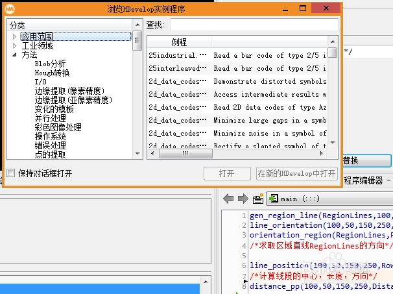393x294 pixels.
Task: Select 'Access intermediate results' example row
Action: point(237,94)
